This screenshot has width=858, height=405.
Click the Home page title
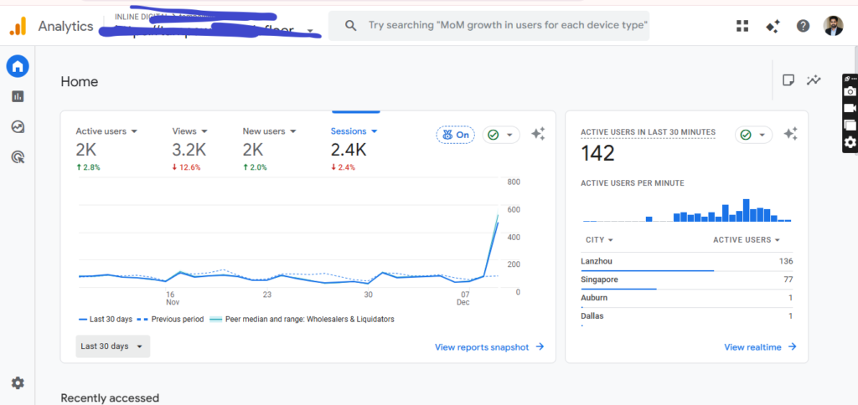(x=80, y=82)
